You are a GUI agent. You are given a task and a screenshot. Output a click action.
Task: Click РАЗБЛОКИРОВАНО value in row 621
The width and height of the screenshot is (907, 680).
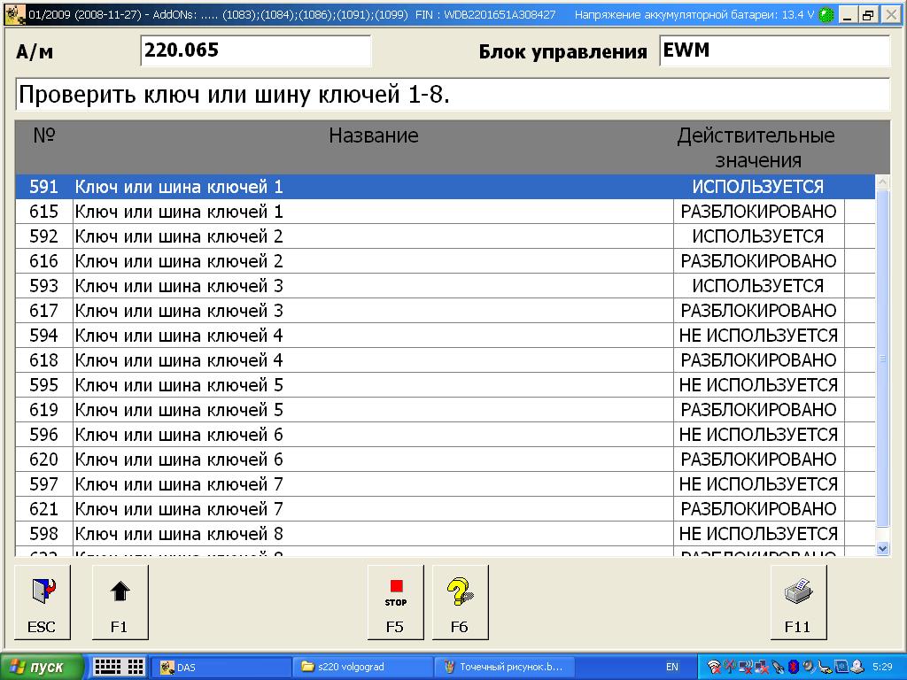pos(758,509)
